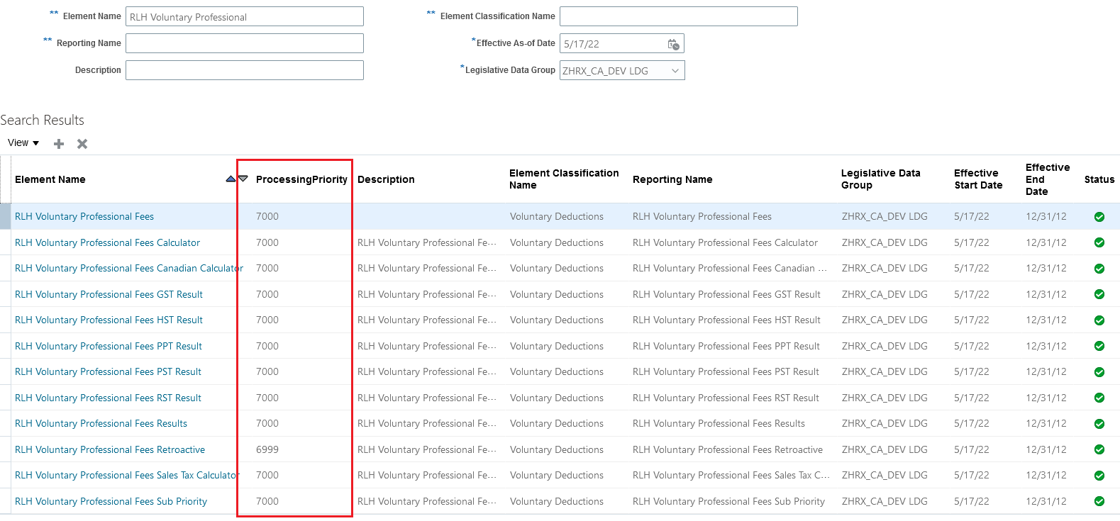1120x521 pixels.
Task: Click status checkmark for PST Result row
Action: [x=1099, y=372]
